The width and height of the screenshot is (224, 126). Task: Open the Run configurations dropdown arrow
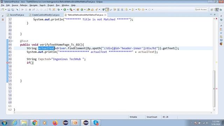tap(68, 9)
